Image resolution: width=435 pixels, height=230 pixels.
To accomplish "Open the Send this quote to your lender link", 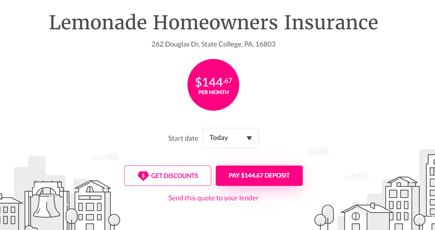I will pyautogui.click(x=213, y=198).
